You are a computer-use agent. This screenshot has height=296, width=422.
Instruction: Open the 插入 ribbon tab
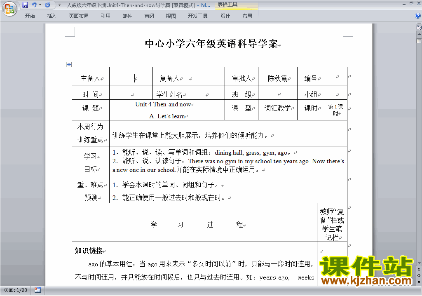52,16
